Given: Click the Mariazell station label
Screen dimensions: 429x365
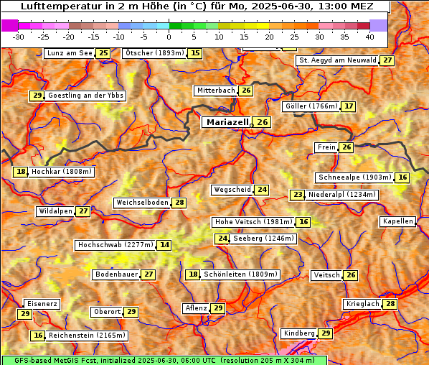Looking at the screenshot, I should pos(226,122).
